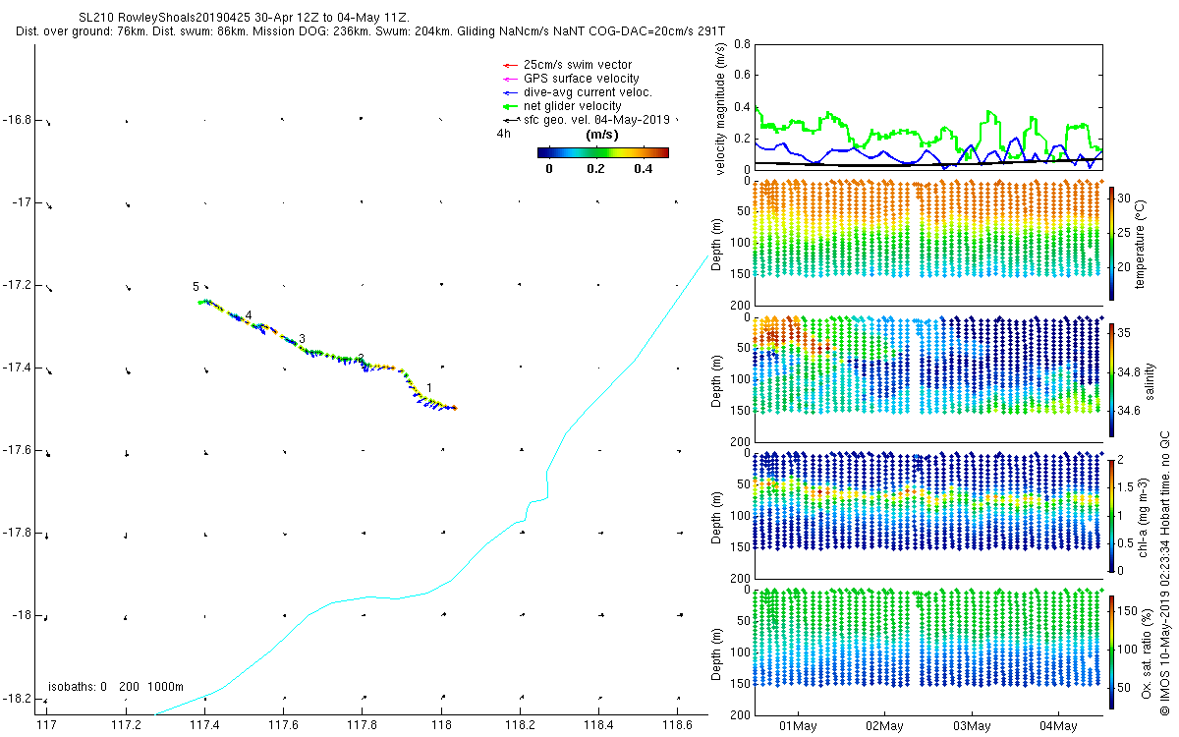Viewport: 1179px width, 737px height.
Task: Select the 'net glider velocity' legend label
Action: 573,106
